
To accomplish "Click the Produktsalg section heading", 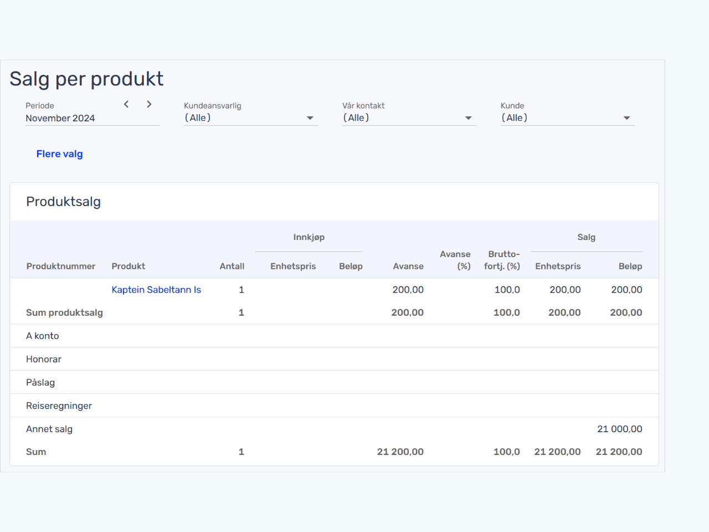I will [64, 202].
